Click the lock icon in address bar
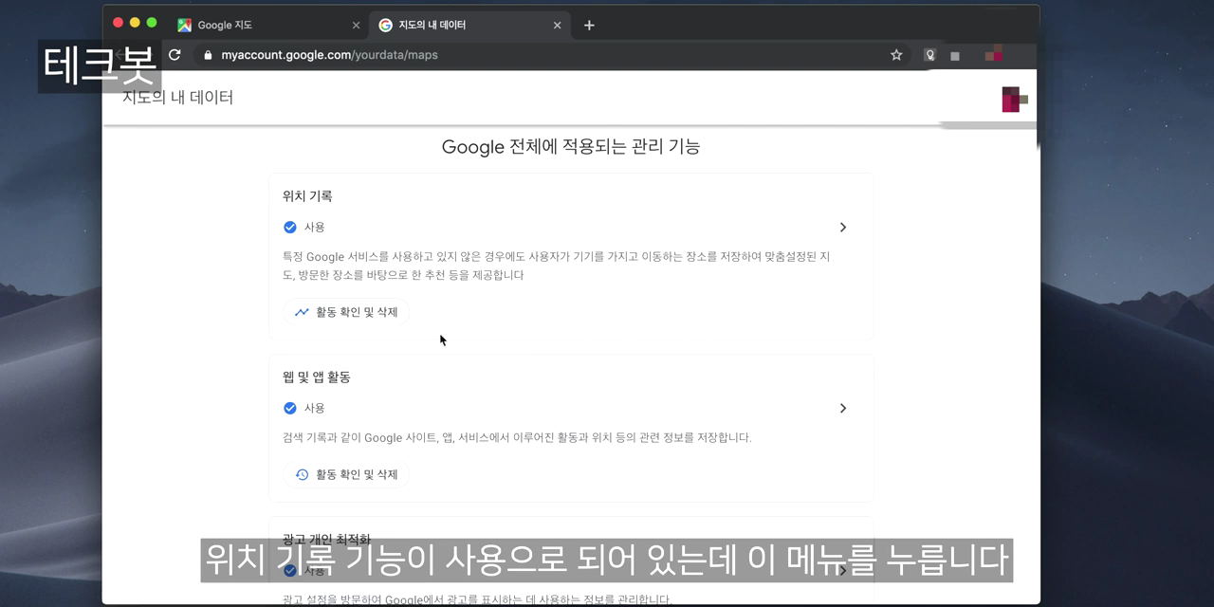This screenshot has width=1214, height=607. pyautogui.click(x=208, y=55)
